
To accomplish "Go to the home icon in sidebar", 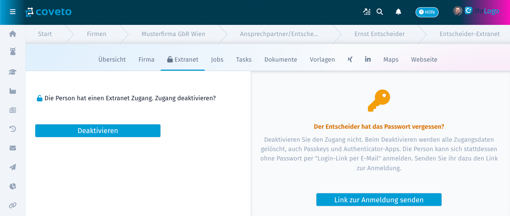I will [x=13, y=34].
